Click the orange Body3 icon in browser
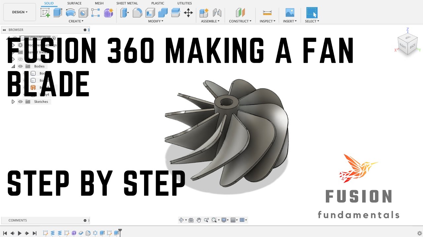Screen dimensions: 423x237 pos(33,88)
